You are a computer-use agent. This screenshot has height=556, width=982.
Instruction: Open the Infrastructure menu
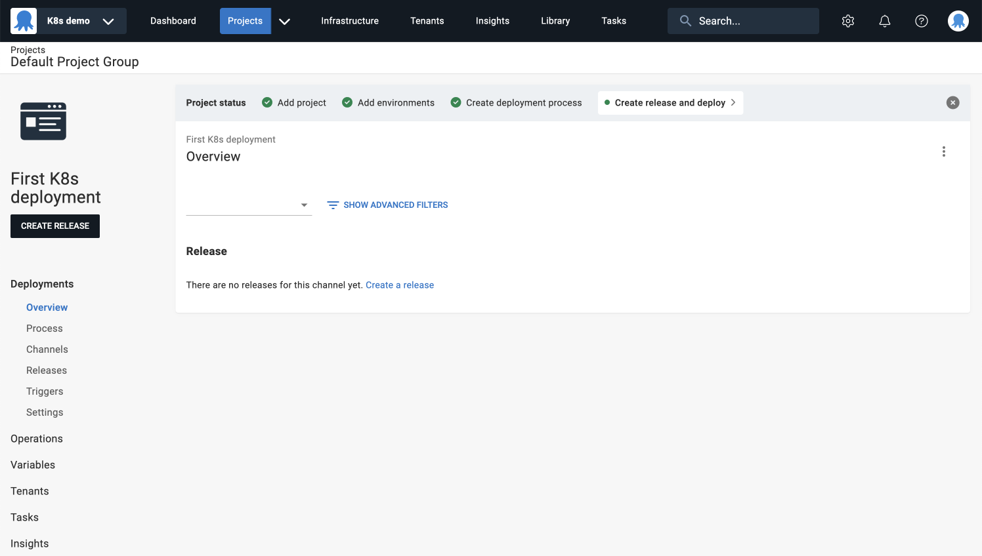coord(349,20)
